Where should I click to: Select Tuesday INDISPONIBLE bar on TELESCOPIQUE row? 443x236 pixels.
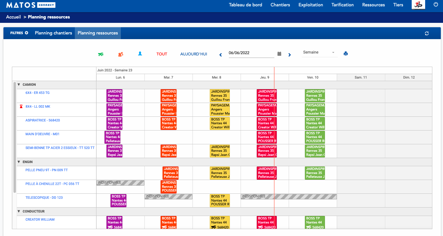point(168,197)
